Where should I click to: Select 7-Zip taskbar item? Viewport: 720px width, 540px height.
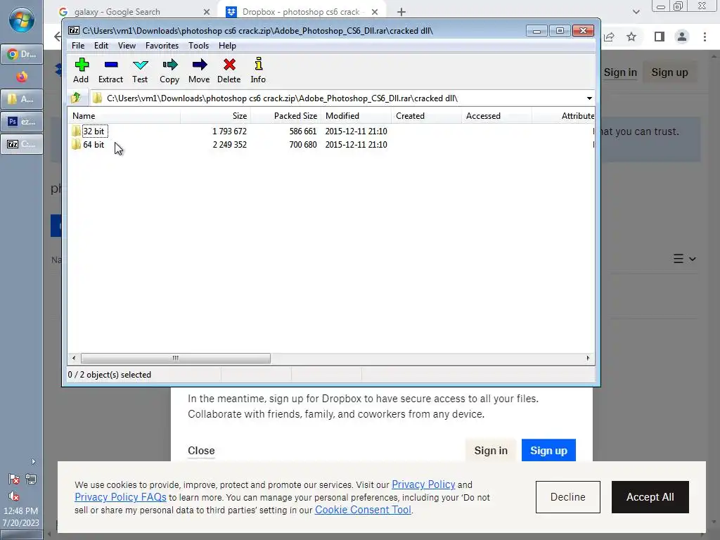click(x=22, y=144)
